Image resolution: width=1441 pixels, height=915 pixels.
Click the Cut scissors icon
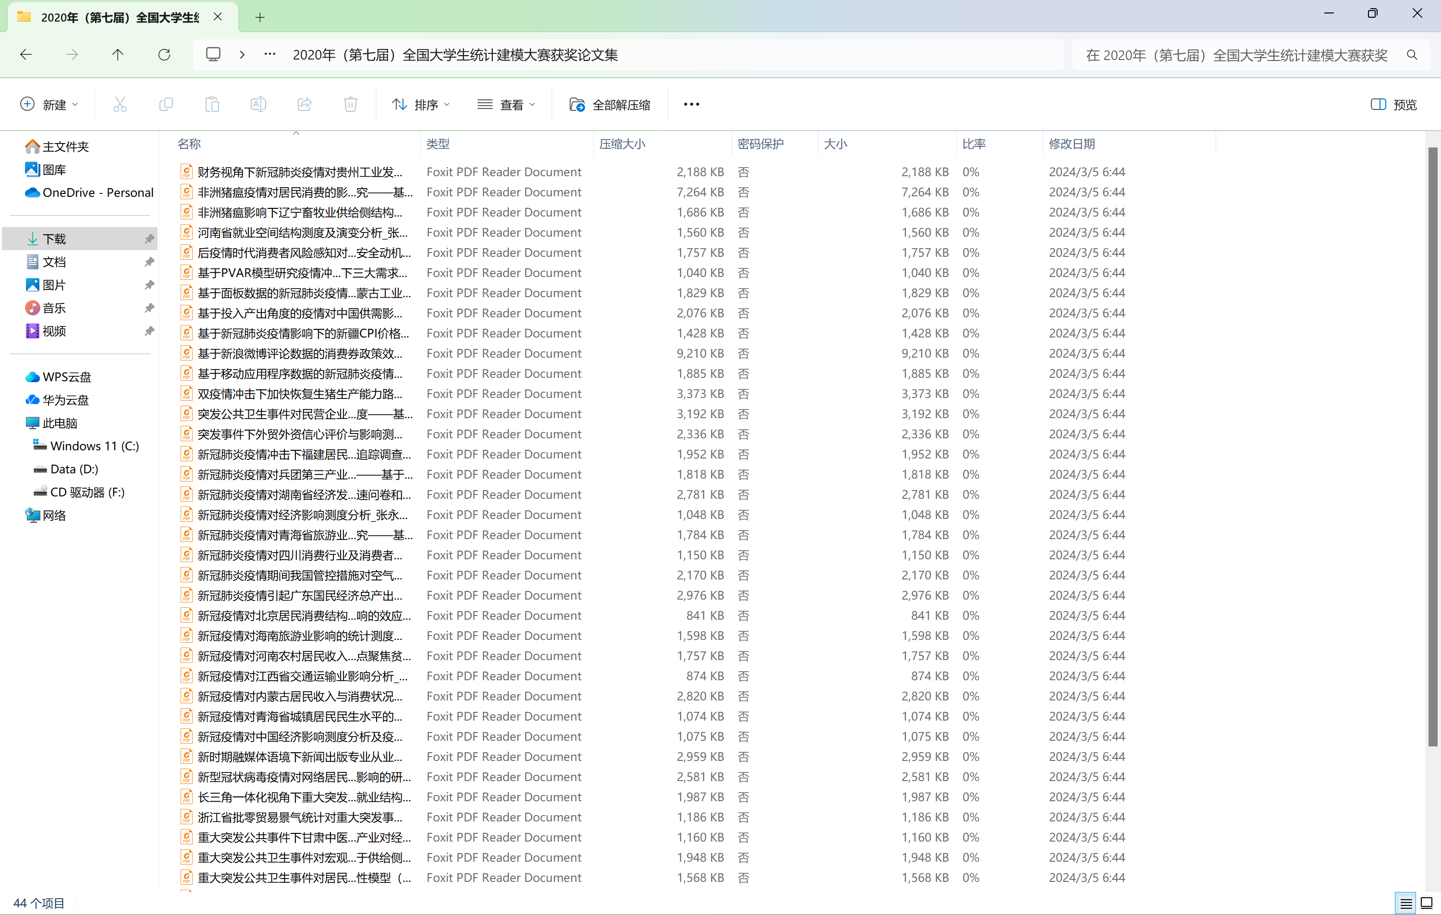coord(120,105)
